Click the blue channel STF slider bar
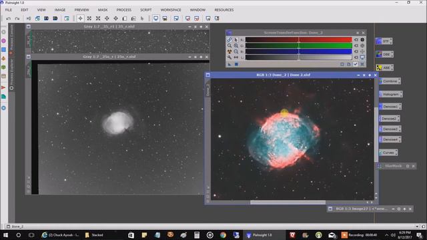Image resolution: width=427 pixels, height=240 pixels. point(298,51)
